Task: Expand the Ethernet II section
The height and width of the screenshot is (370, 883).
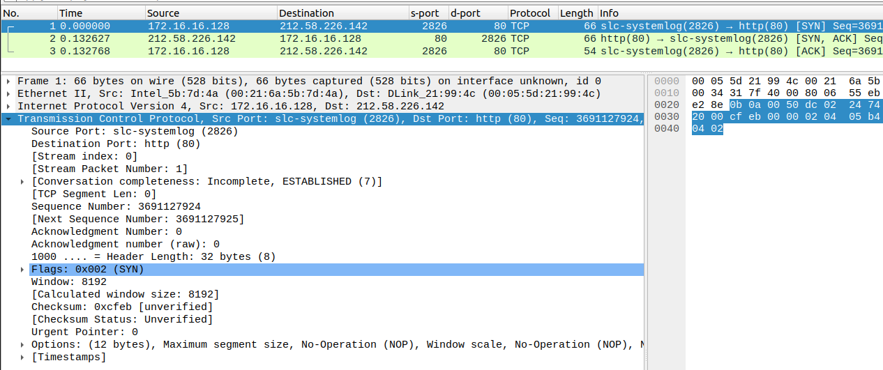Action: tap(8, 94)
